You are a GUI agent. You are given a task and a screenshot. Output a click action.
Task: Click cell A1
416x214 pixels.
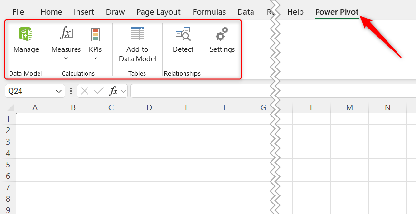(x=35, y=119)
